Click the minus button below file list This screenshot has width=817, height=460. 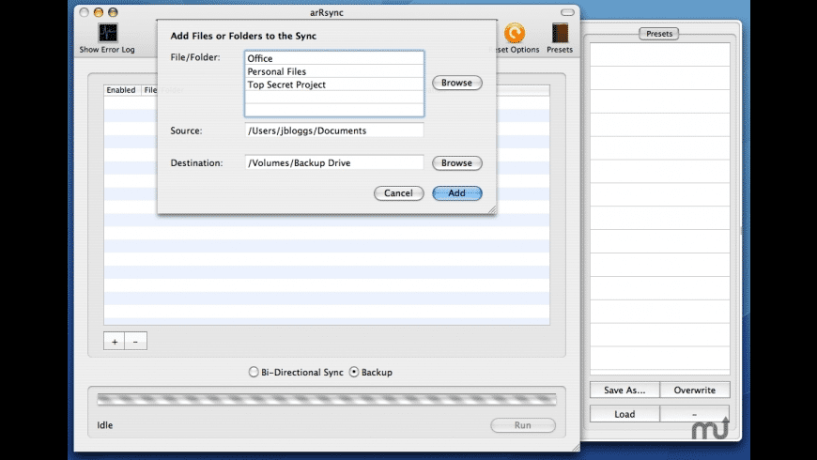(x=136, y=341)
